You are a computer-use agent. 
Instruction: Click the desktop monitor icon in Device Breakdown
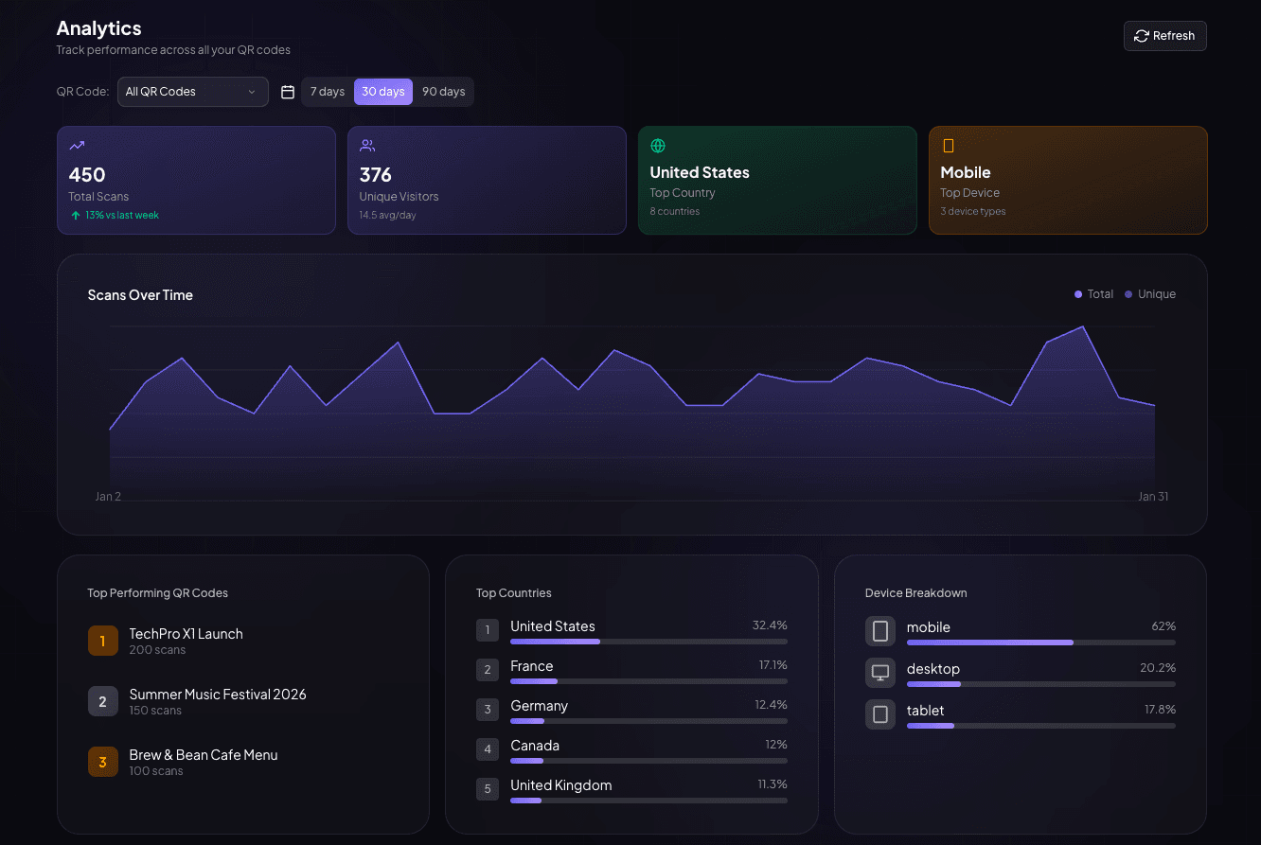pos(879,673)
